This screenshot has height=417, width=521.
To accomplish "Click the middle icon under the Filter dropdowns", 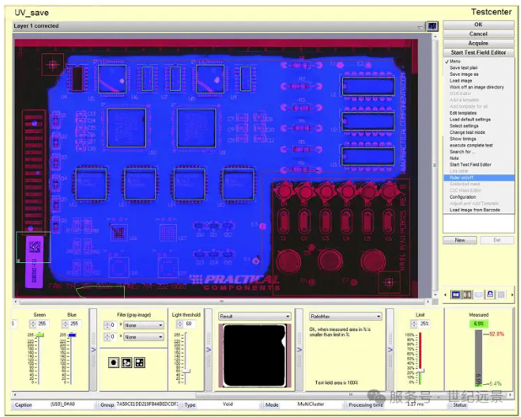I will 126,361.
